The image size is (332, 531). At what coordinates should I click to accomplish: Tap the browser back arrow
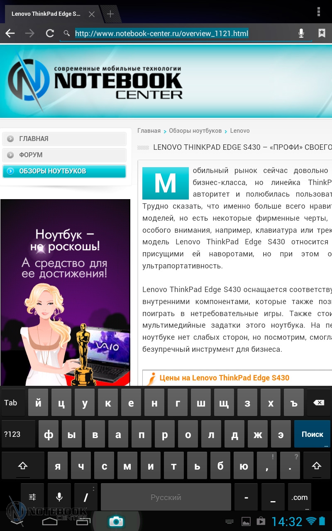tap(10, 34)
